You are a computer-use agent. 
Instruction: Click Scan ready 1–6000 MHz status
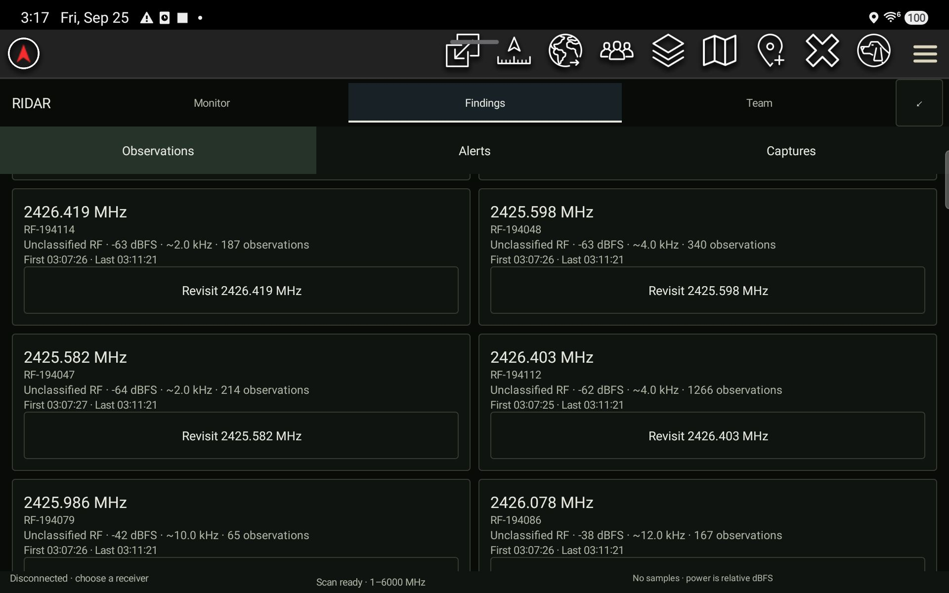(x=371, y=582)
